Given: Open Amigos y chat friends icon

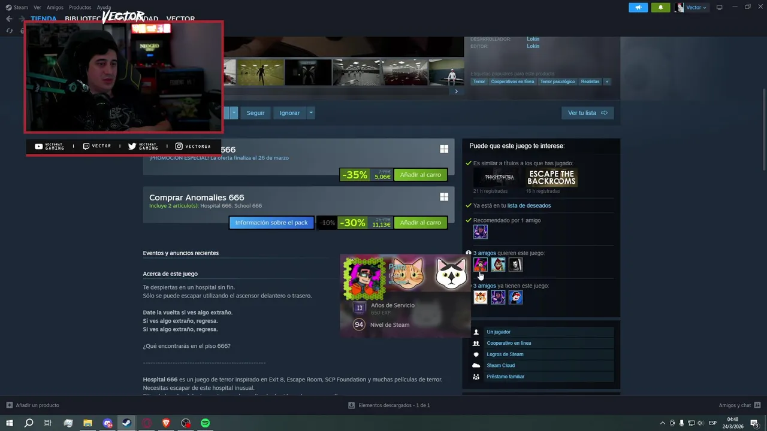Looking at the screenshot, I should coord(758,405).
